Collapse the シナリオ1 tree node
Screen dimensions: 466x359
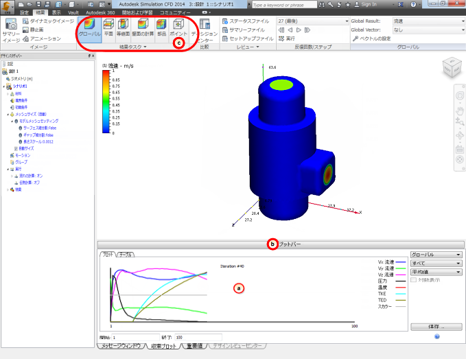[4, 86]
